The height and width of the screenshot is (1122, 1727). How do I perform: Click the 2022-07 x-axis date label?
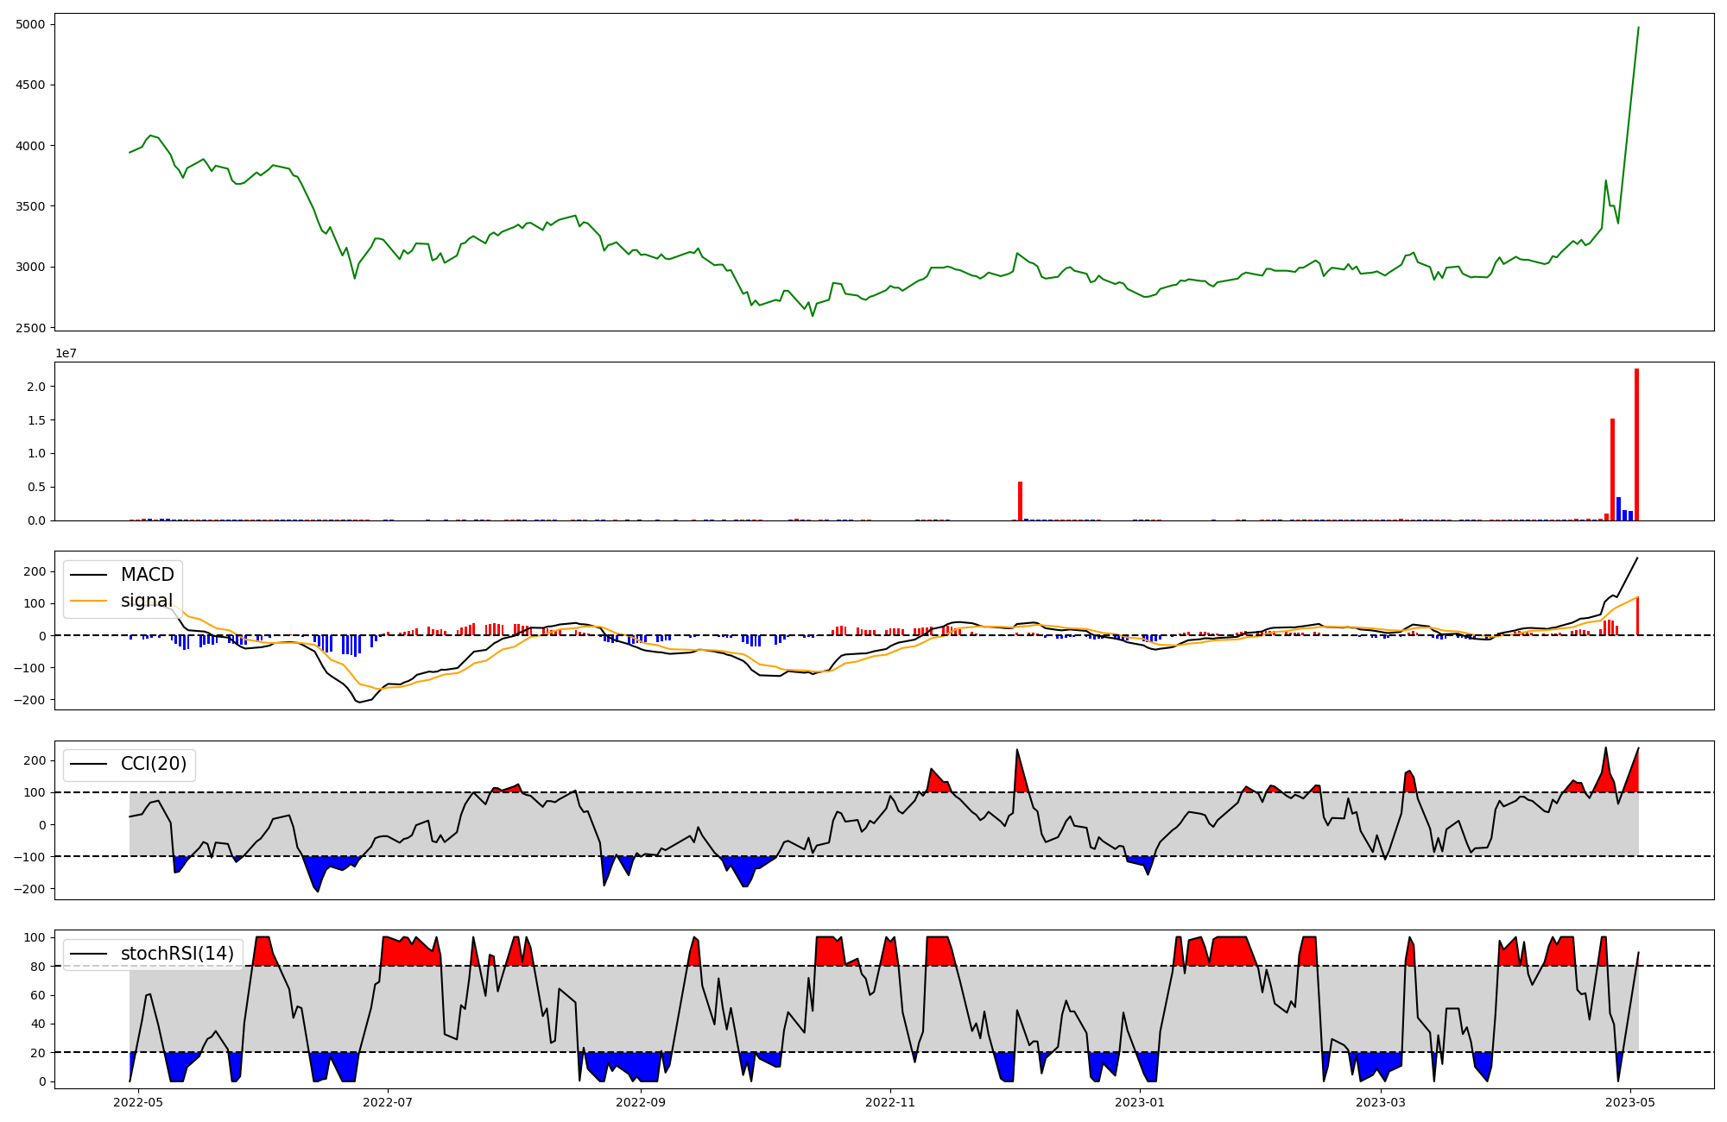[388, 1102]
